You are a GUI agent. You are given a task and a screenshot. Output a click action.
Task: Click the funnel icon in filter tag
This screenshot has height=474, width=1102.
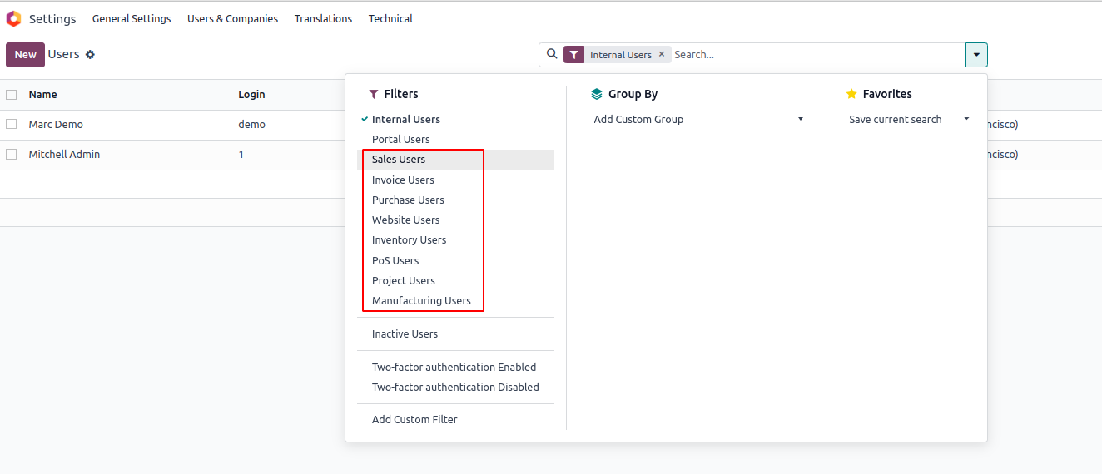[574, 55]
